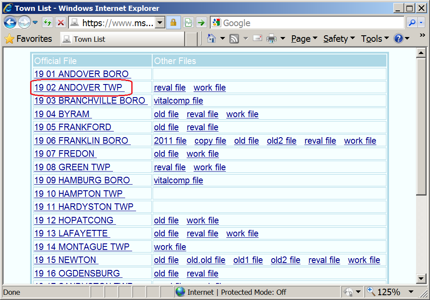
Task: Expand the zoom level dropdown arrow
Action: click(x=411, y=292)
